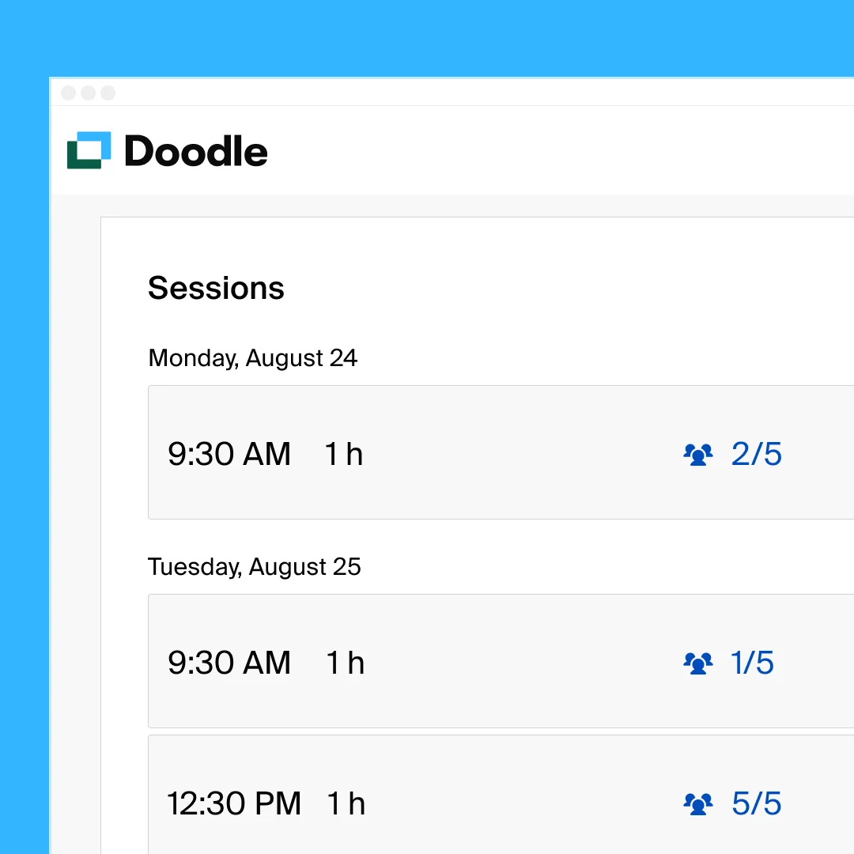Image resolution: width=854 pixels, height=854 pixels.
Task: Open the Doodle wordmark home link
Action: click(196, 151)
